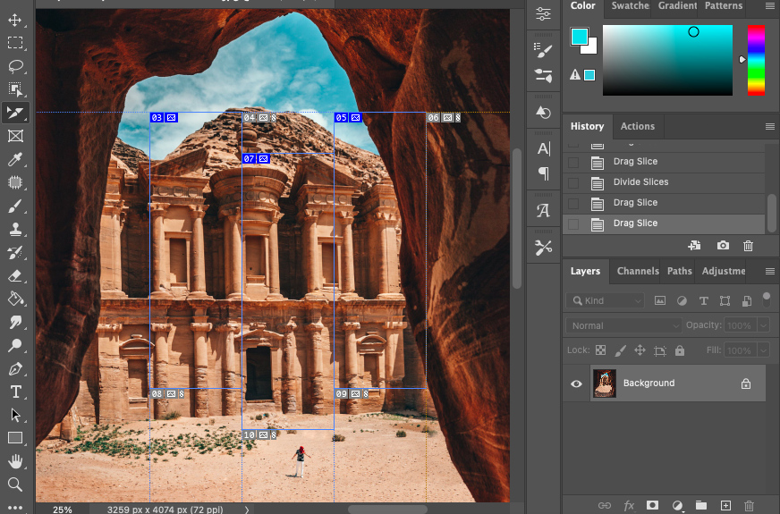Click the 25% zoom level field
This screenshot has width=780, height=514.
(62, 509)
